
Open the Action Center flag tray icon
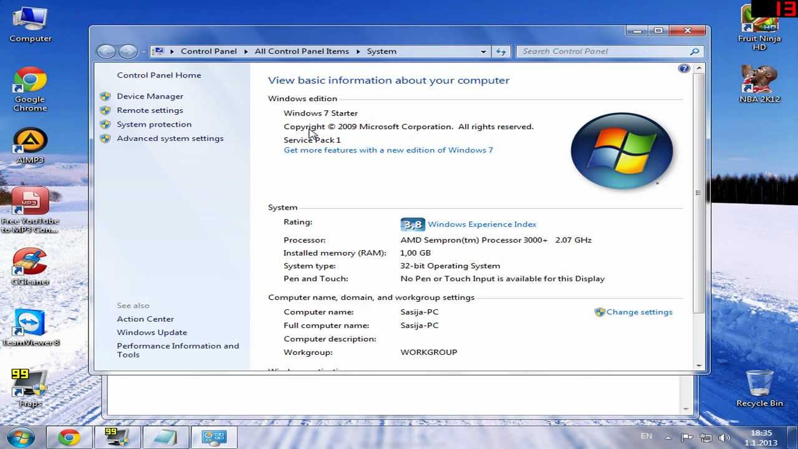tap(687, 438)
